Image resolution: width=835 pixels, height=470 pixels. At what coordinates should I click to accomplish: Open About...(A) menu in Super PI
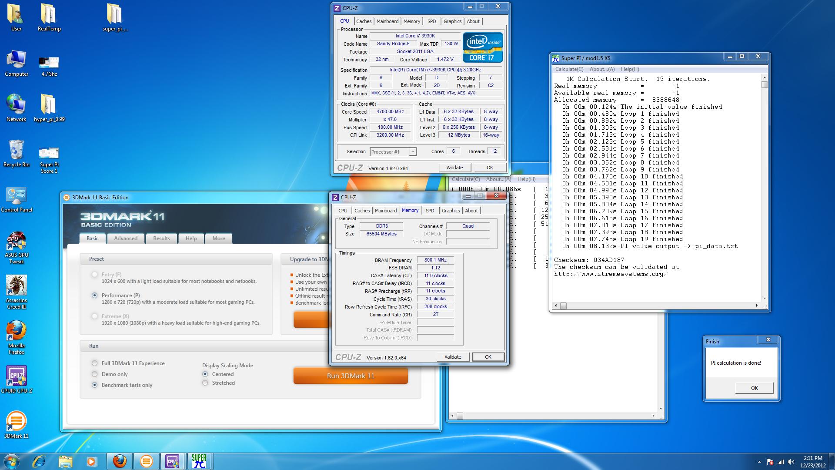602,69
